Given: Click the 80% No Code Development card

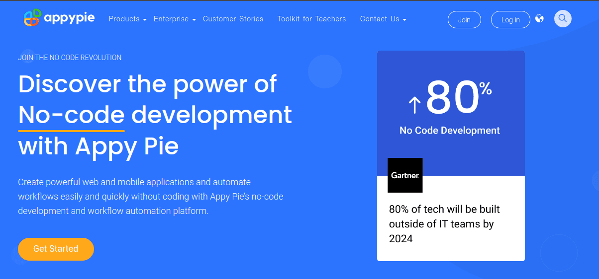Looking at the screenshot, I should tap(451, 156).
